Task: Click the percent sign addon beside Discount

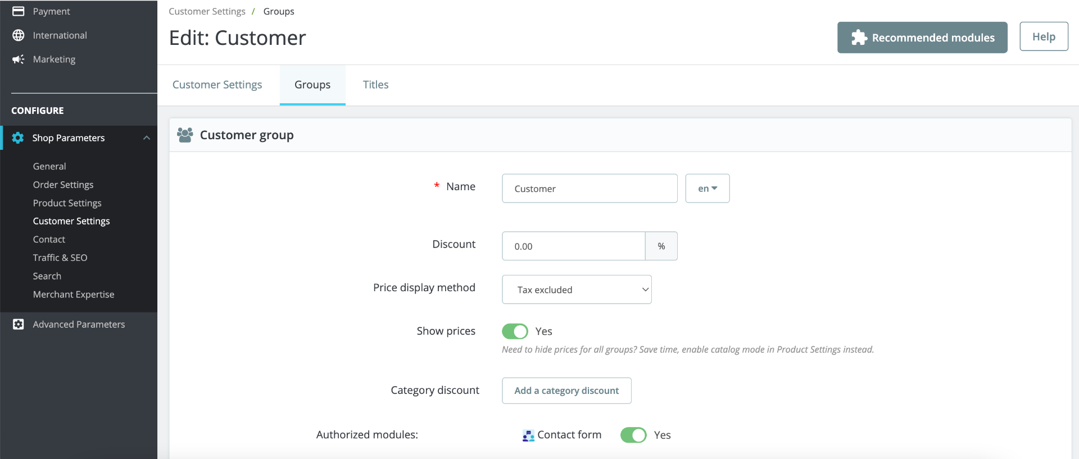Action: click(x=661, y=246)
